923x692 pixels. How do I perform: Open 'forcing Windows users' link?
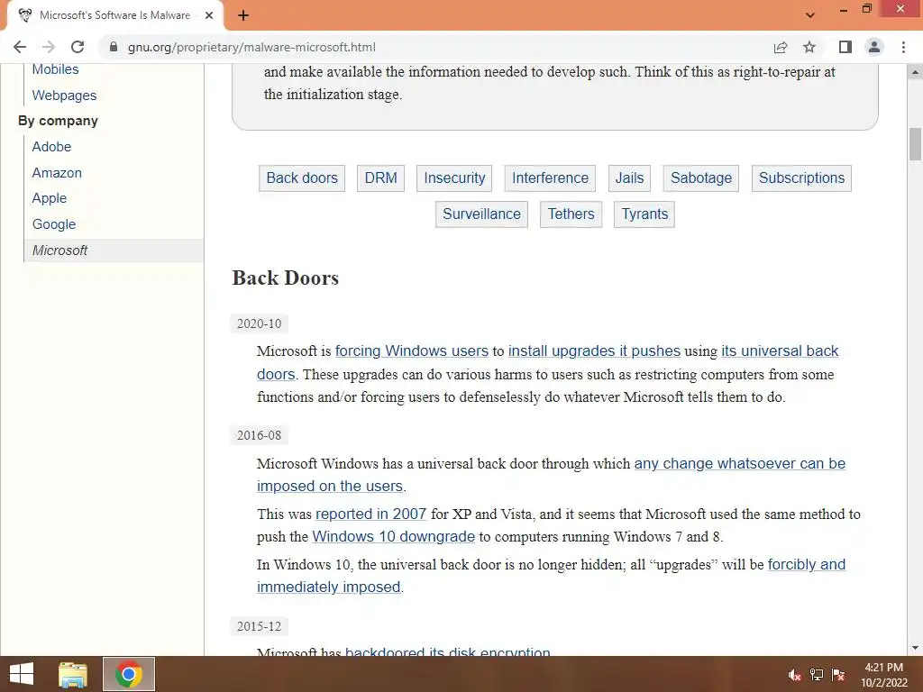pyautogui.click(x=411, y=351)
